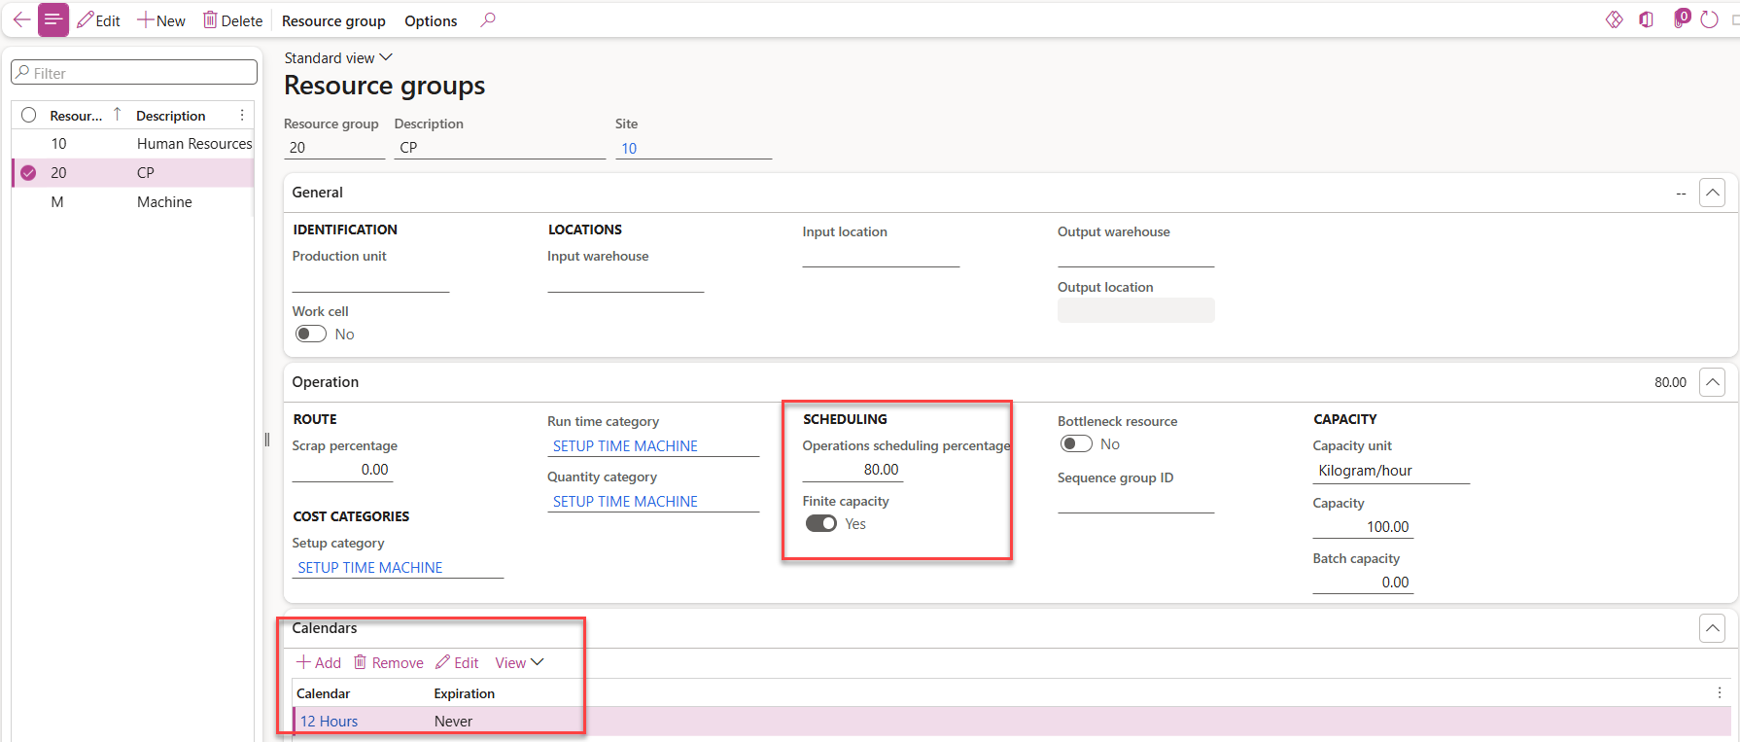Screen dimensions: 1740x742
Task: Open the Resource group menu tab
Action: point(333,20)
